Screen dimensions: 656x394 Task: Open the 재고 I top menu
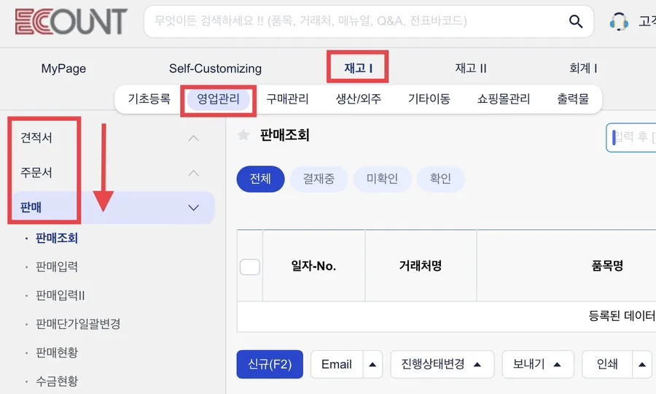point(358,68)
